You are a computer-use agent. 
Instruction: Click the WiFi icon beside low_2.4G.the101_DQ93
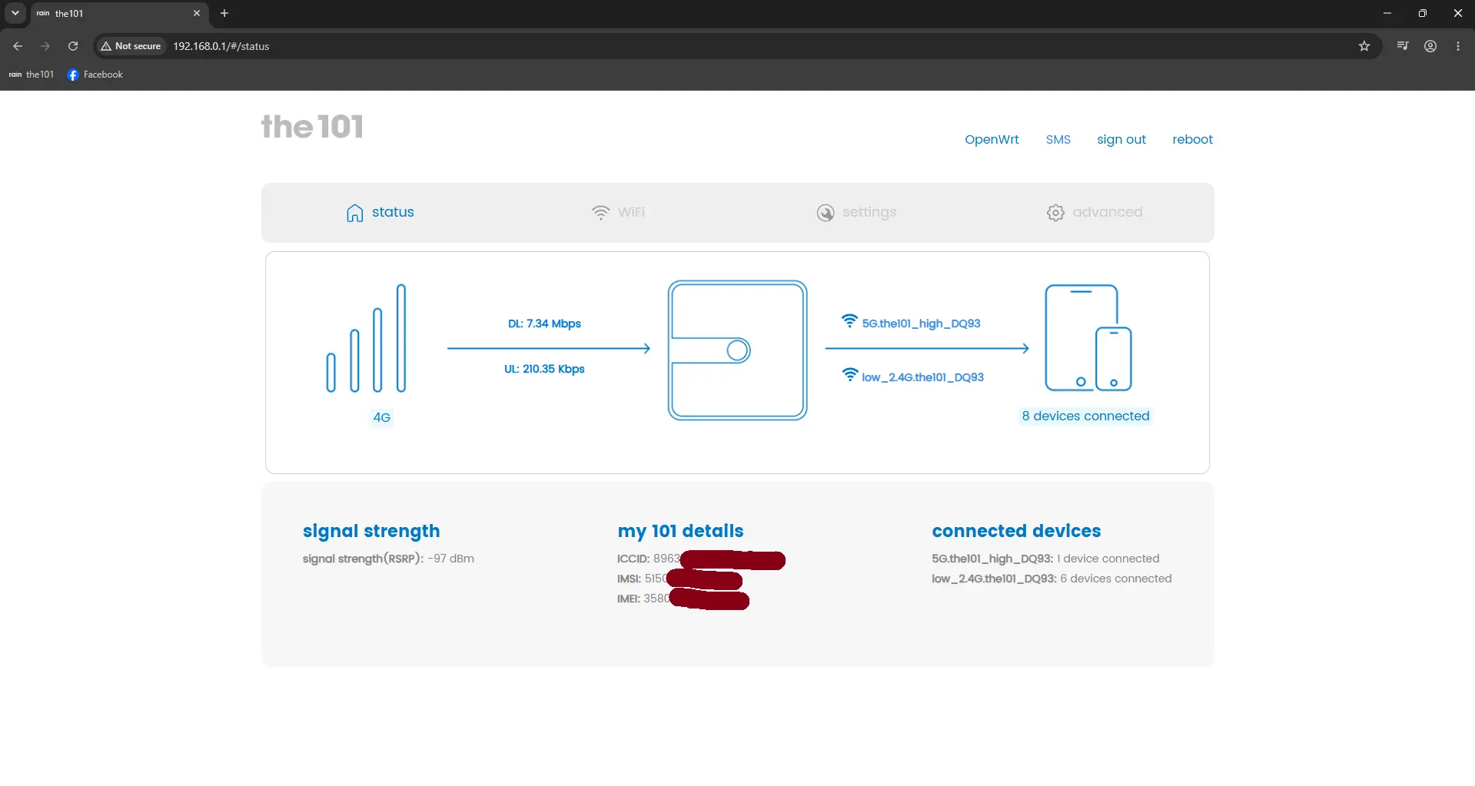click(x=849, y=375)
